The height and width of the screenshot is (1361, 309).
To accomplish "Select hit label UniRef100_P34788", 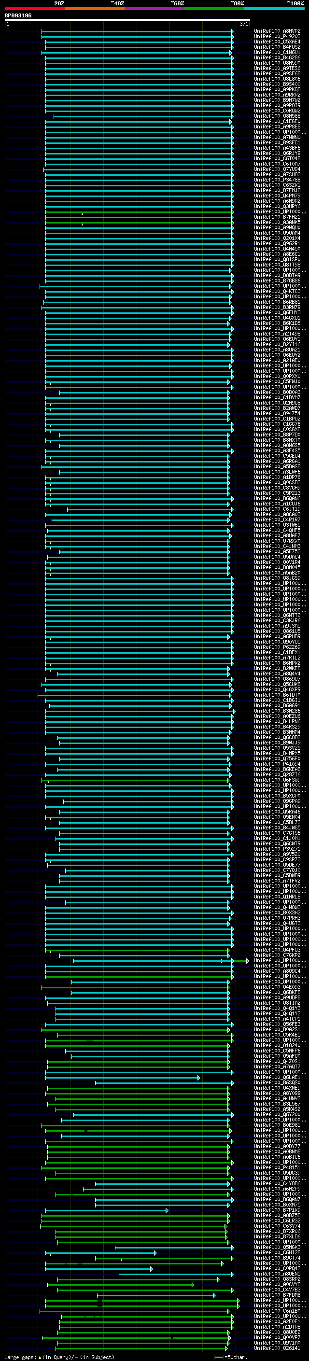I will tap(277, 180).
